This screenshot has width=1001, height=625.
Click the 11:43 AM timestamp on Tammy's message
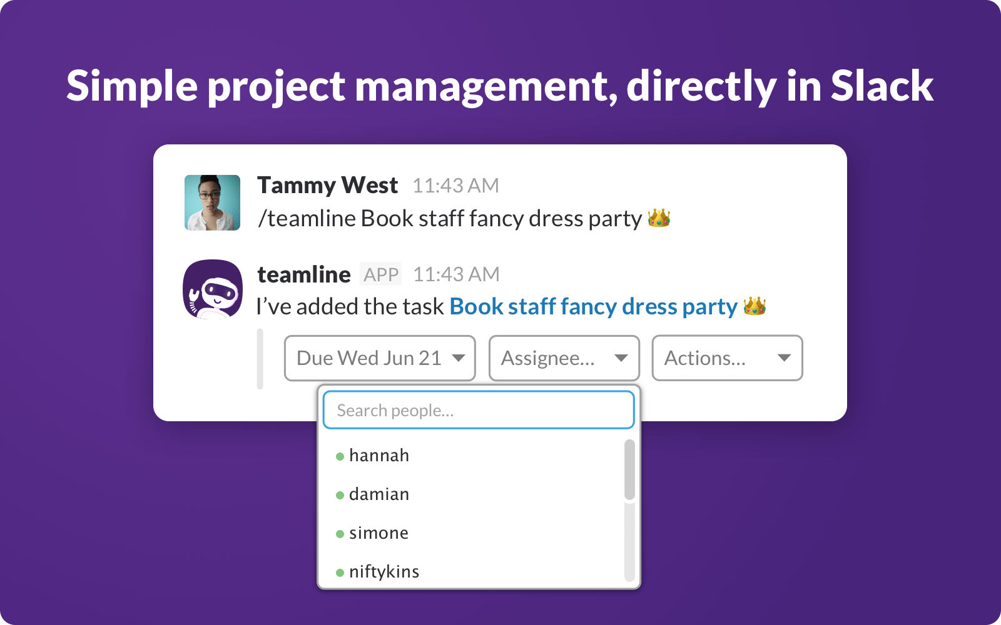455,186
